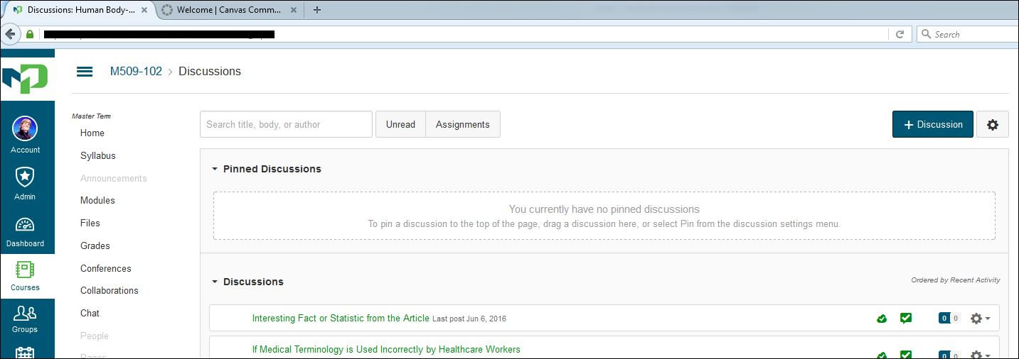Open the Calendar icon in the global navigation
Viewport: 1019px width, 359px height.
pyautogui.click(x=25, y=353)
